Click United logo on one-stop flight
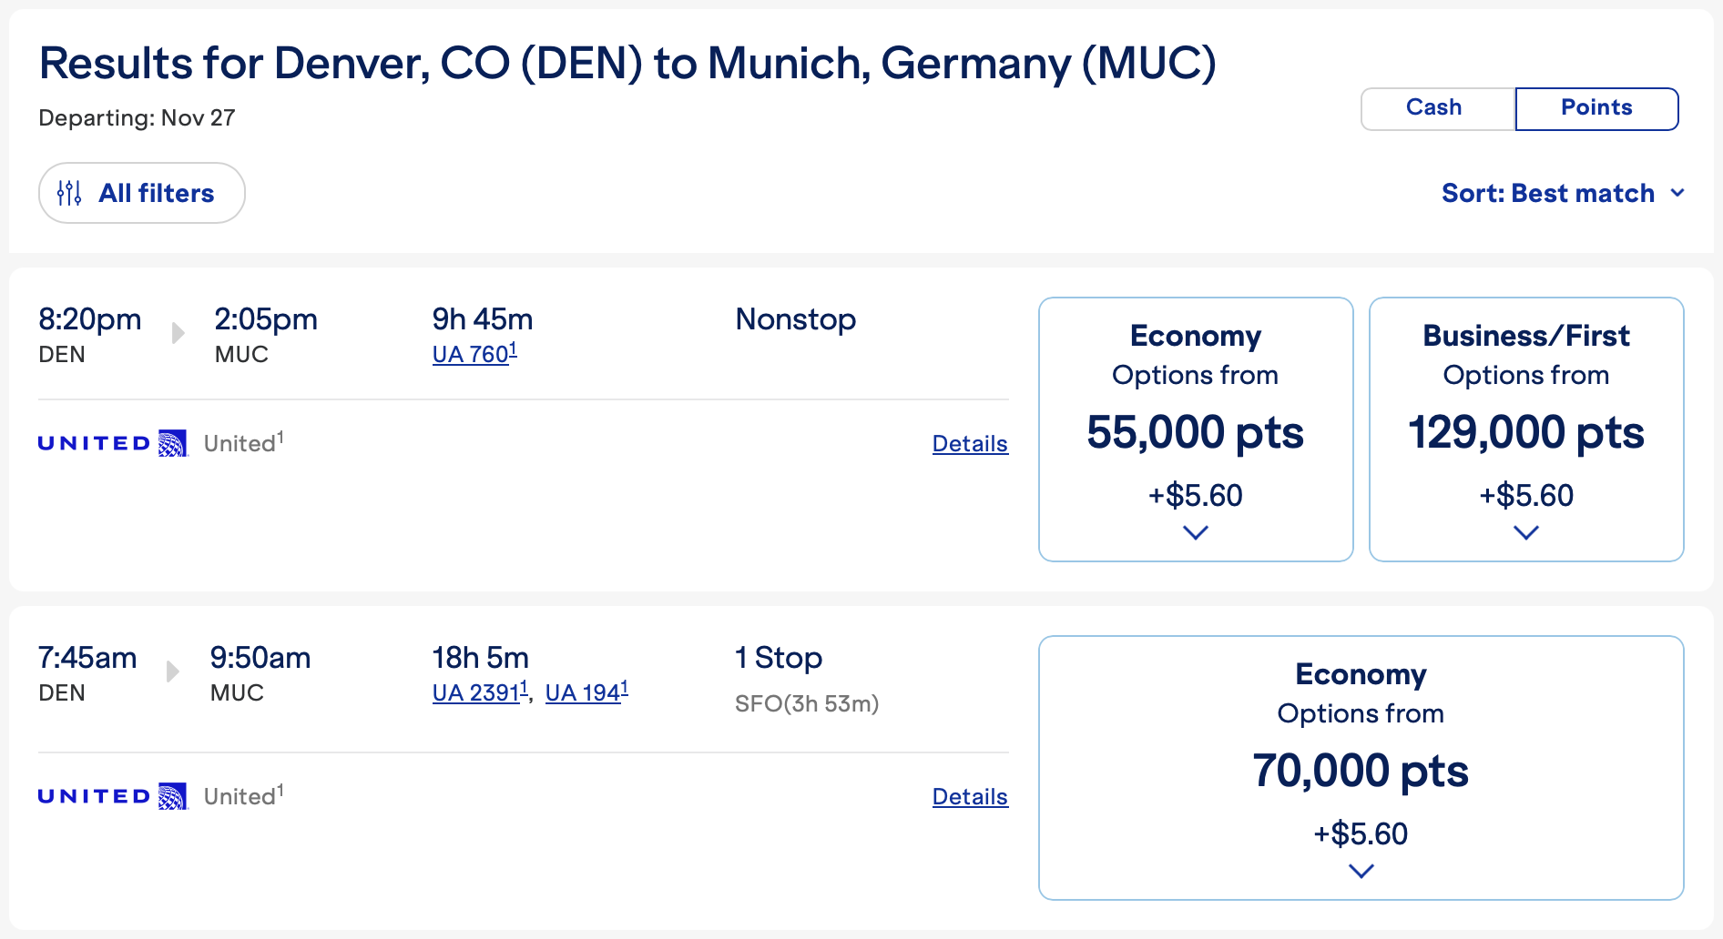This screenshot has height=939, width=1723. 112,796
